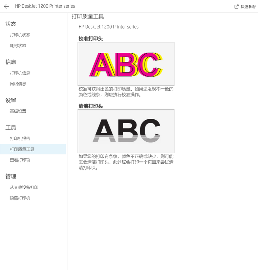The height and width of the screenshot is (270, 258).
Task: Open 打印机报告 under 工具
Action: coord(20,139)
